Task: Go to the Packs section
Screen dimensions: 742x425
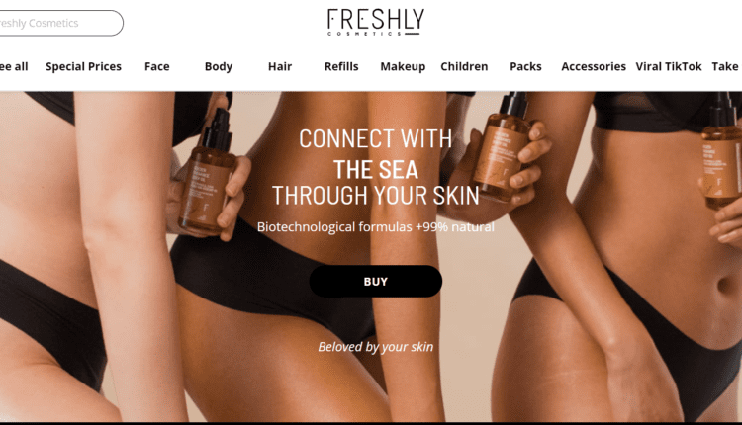Action: 525,66
